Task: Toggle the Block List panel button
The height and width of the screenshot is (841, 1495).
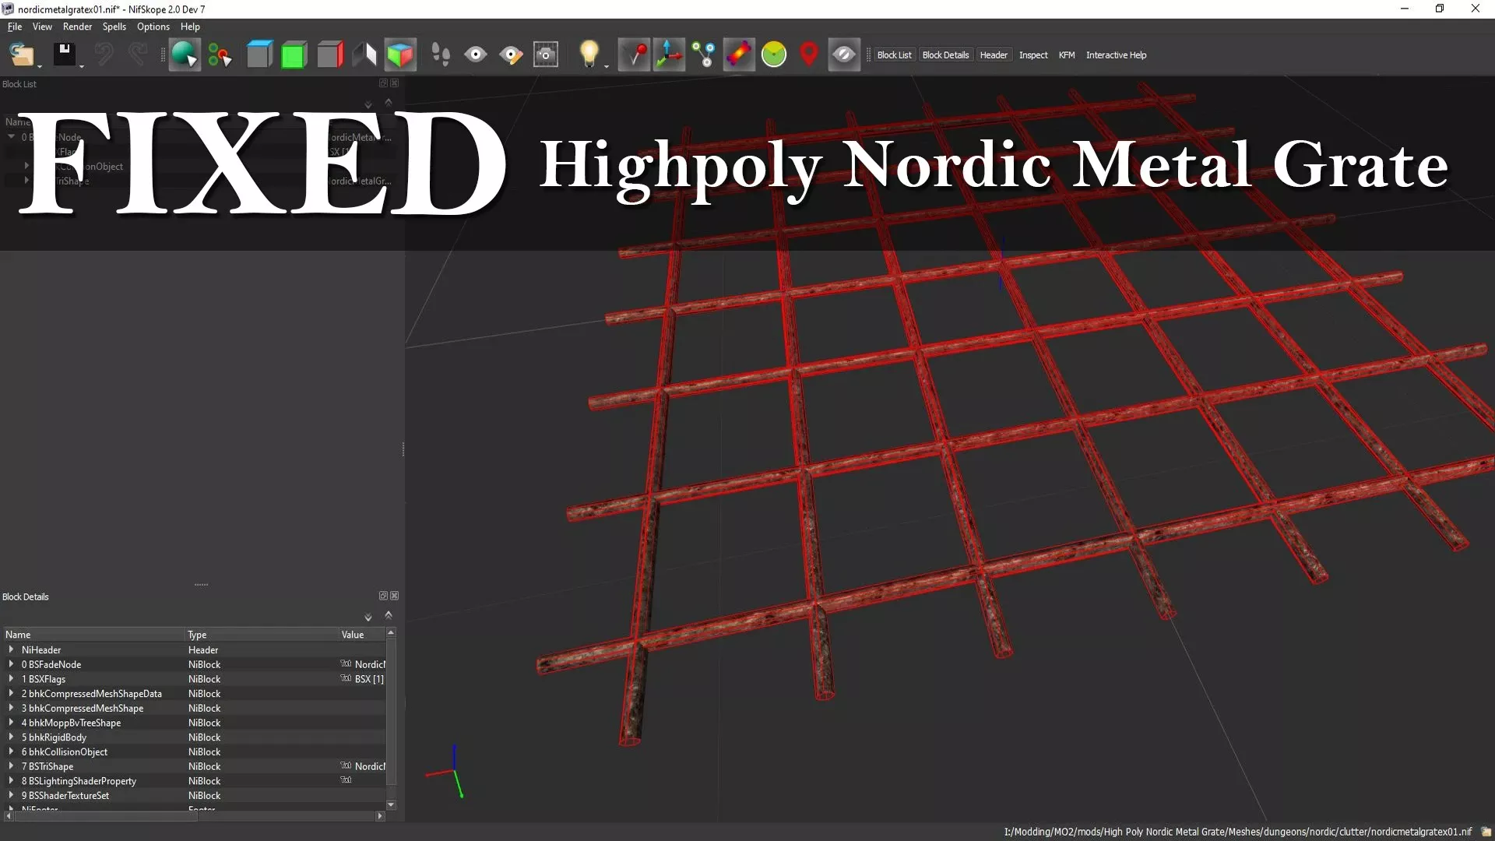Action: tap(894, 55)
